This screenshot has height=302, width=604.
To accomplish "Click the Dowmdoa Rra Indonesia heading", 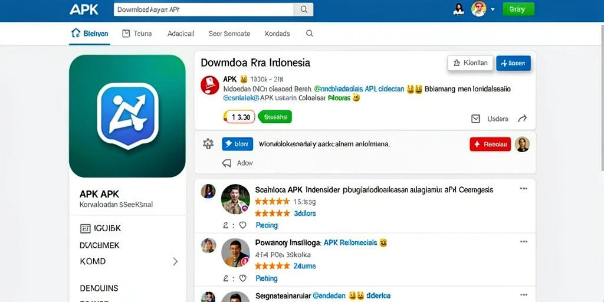I will tap(255, 63).
